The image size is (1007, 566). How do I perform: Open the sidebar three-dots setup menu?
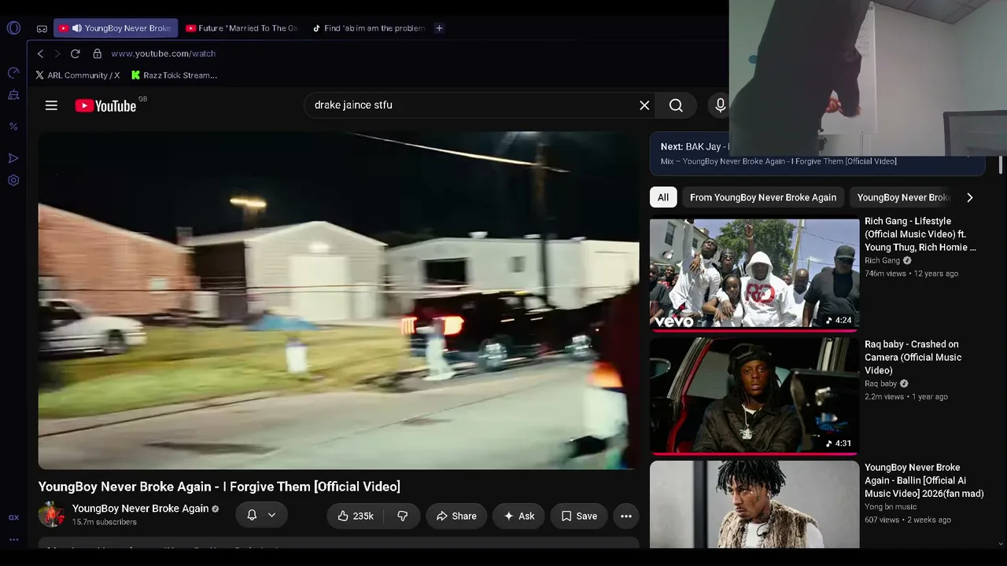(13, 539)
